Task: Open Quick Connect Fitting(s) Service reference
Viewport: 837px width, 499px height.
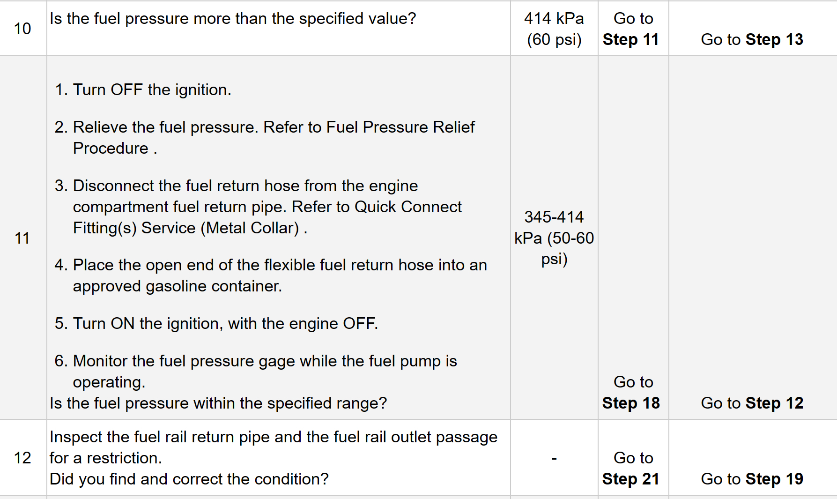Action: 408,207
